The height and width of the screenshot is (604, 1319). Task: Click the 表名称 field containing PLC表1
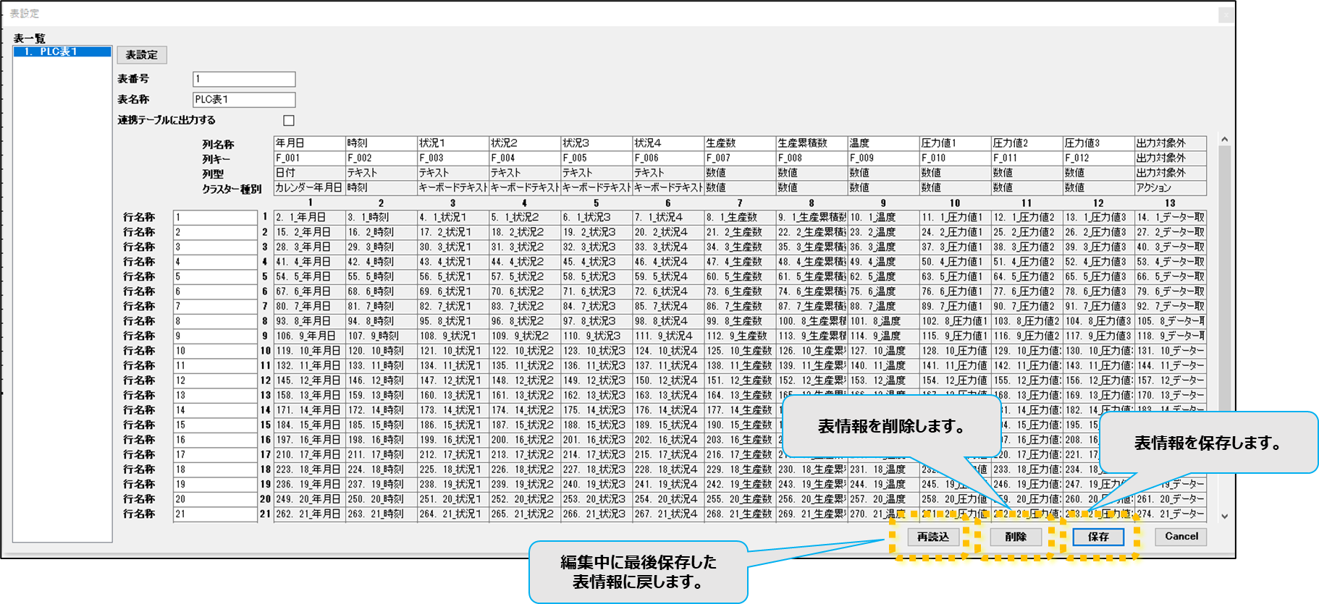click(x=244, y=100)
